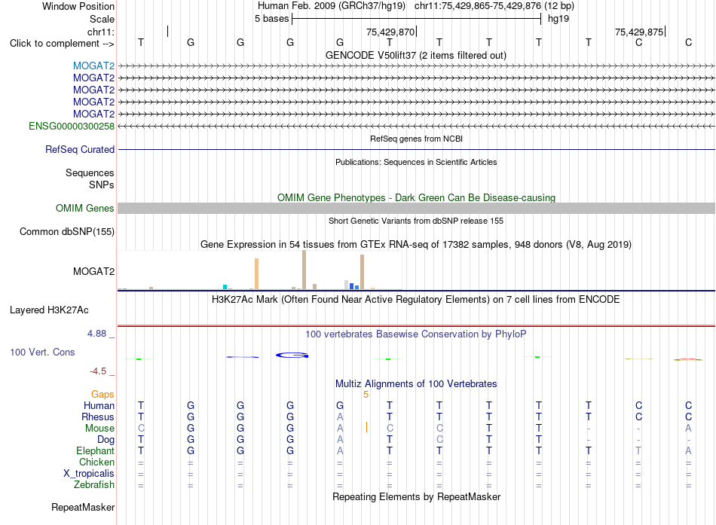Screen dimensions: 716x525
Task: Select the Mouse alignment row label
Action: [100, 429]
